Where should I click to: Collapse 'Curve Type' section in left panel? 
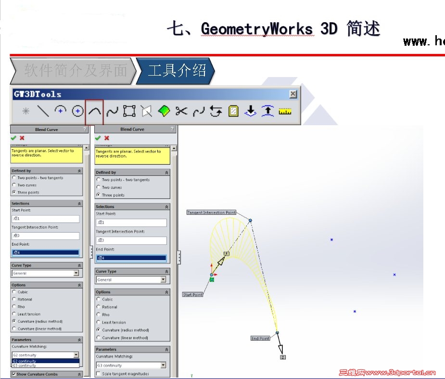[79, 265]
